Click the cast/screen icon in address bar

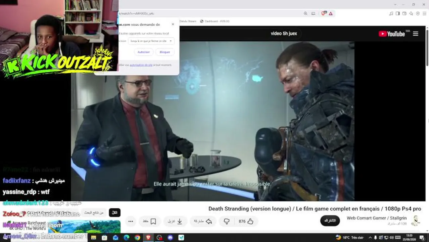click(x=313, y=13)
